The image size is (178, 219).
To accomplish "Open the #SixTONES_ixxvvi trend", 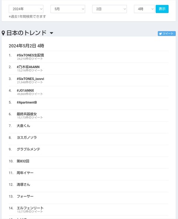I will tap(30, 79).
